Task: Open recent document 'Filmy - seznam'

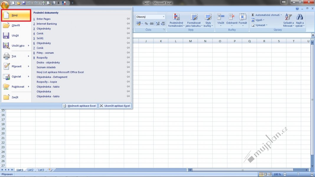Action: pos(45,53)
